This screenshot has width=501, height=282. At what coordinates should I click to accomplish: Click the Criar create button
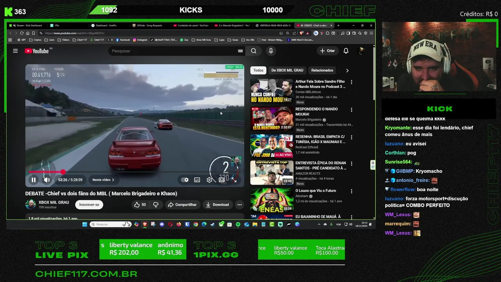[x=327, y=51]
